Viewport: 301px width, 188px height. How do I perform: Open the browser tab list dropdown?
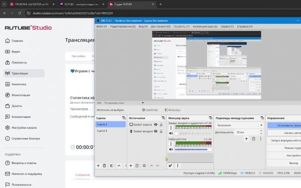(4, 4)
